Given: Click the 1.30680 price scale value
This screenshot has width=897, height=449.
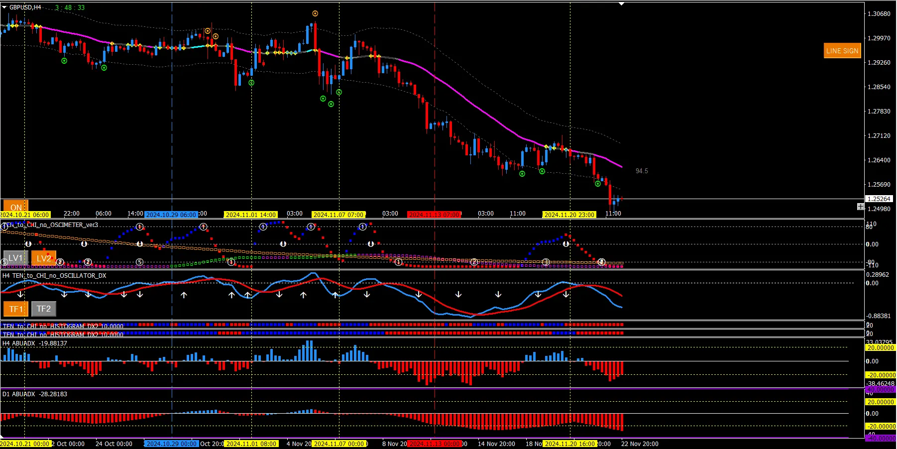Looking at the screenshot, I should click(x=879, y=14).
